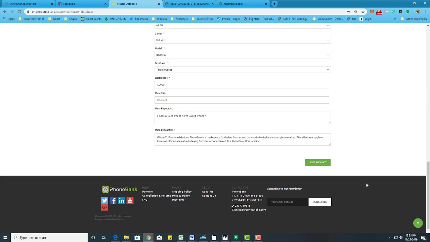Image resolution: width=430 pixels, height=242 pixels.
Task: Open the Payment footer link
Action: click(x=148, y=192)
